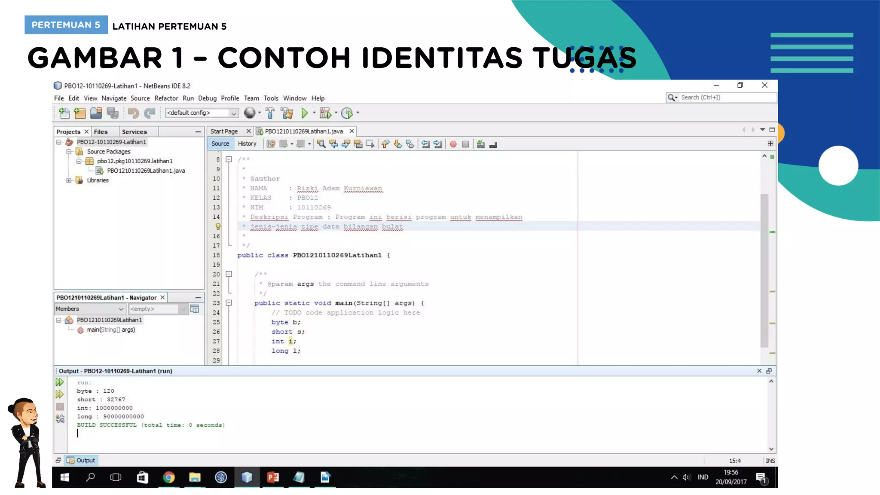This screenshot has height=495, width=880.
Task: Collapse the javadoc comment fold at line 8
Action: [x=229, y=159]
